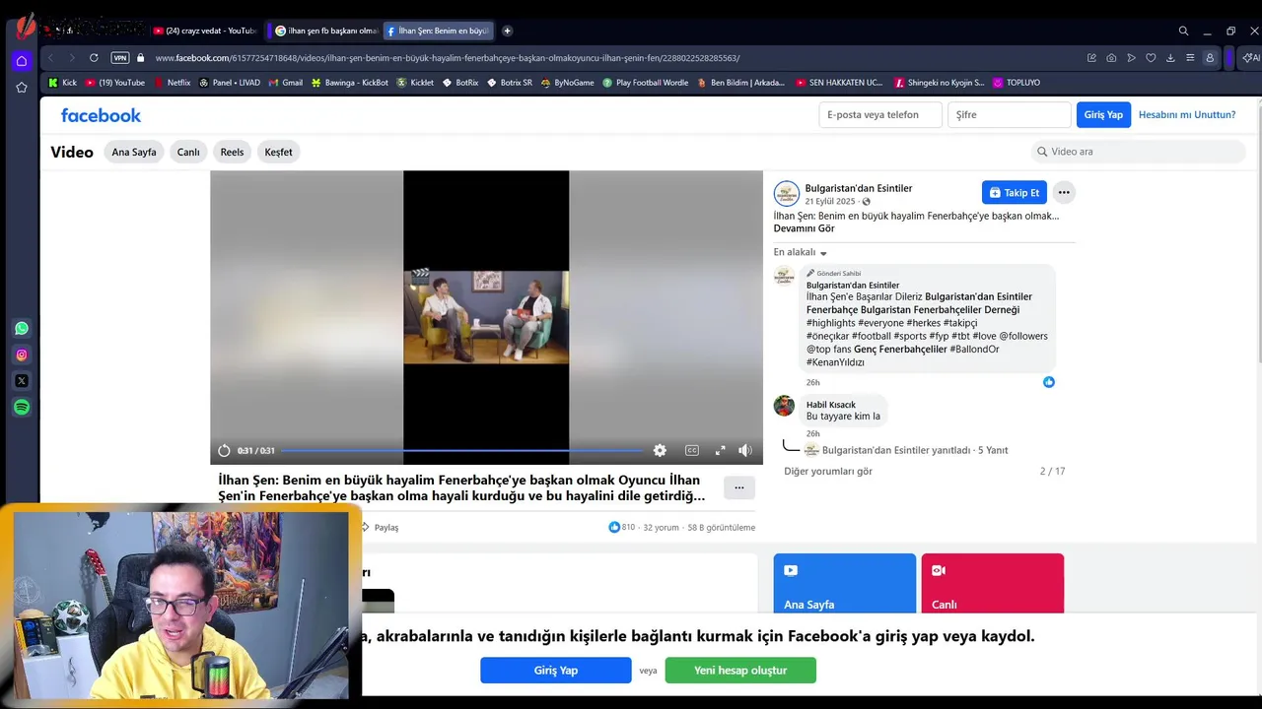Open the blue Ana Sayfa card
1262x709 pixels.
point(844,583)
